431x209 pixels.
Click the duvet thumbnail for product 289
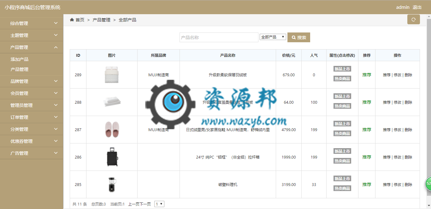click(111, 75)
